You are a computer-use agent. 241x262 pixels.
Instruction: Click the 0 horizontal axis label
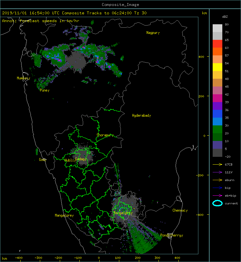(x=99, y=258)
